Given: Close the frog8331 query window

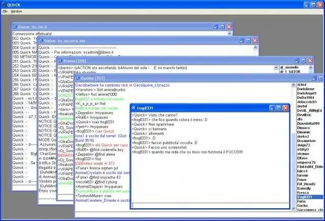Looking at the screenshot, I should coord(285,108).
